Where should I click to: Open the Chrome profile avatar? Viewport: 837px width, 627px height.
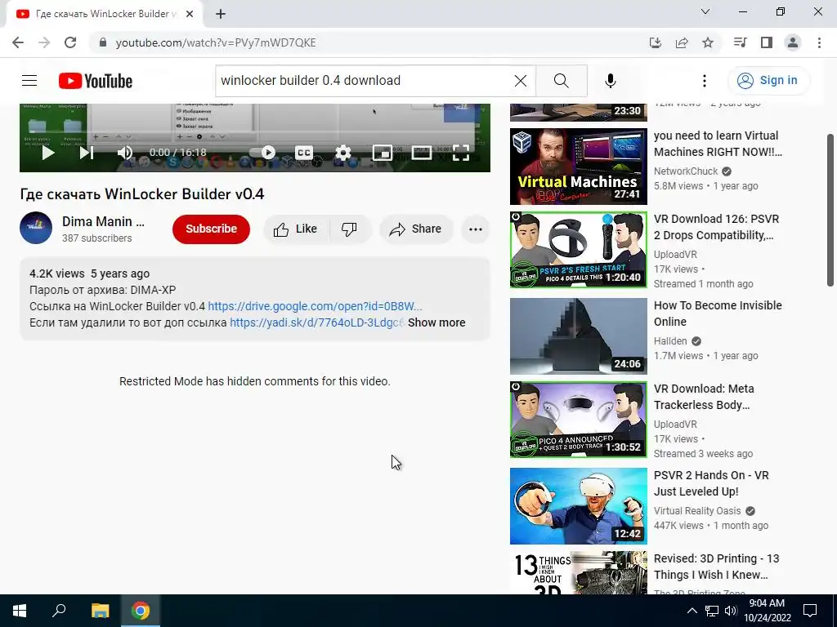click(x=793, y=42)
